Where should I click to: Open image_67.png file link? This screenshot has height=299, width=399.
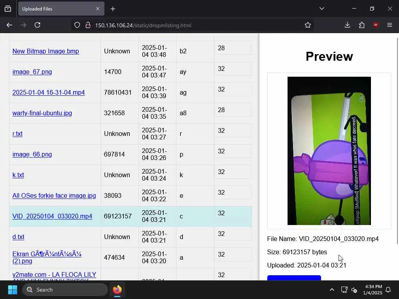(x=32, y=72)
